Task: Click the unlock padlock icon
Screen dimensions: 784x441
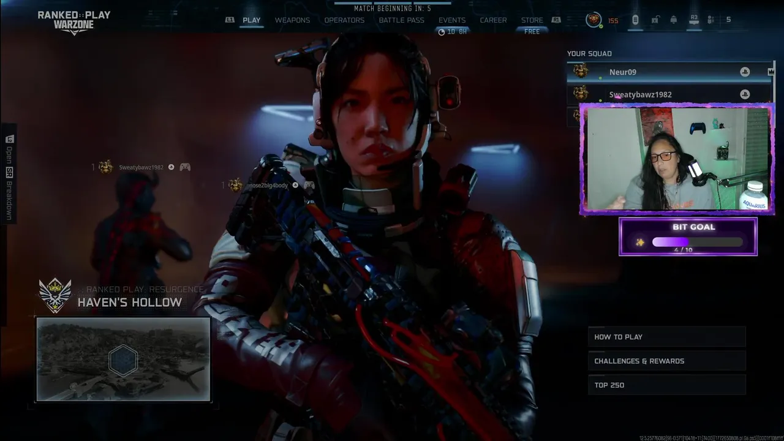Action: [655, 20]
